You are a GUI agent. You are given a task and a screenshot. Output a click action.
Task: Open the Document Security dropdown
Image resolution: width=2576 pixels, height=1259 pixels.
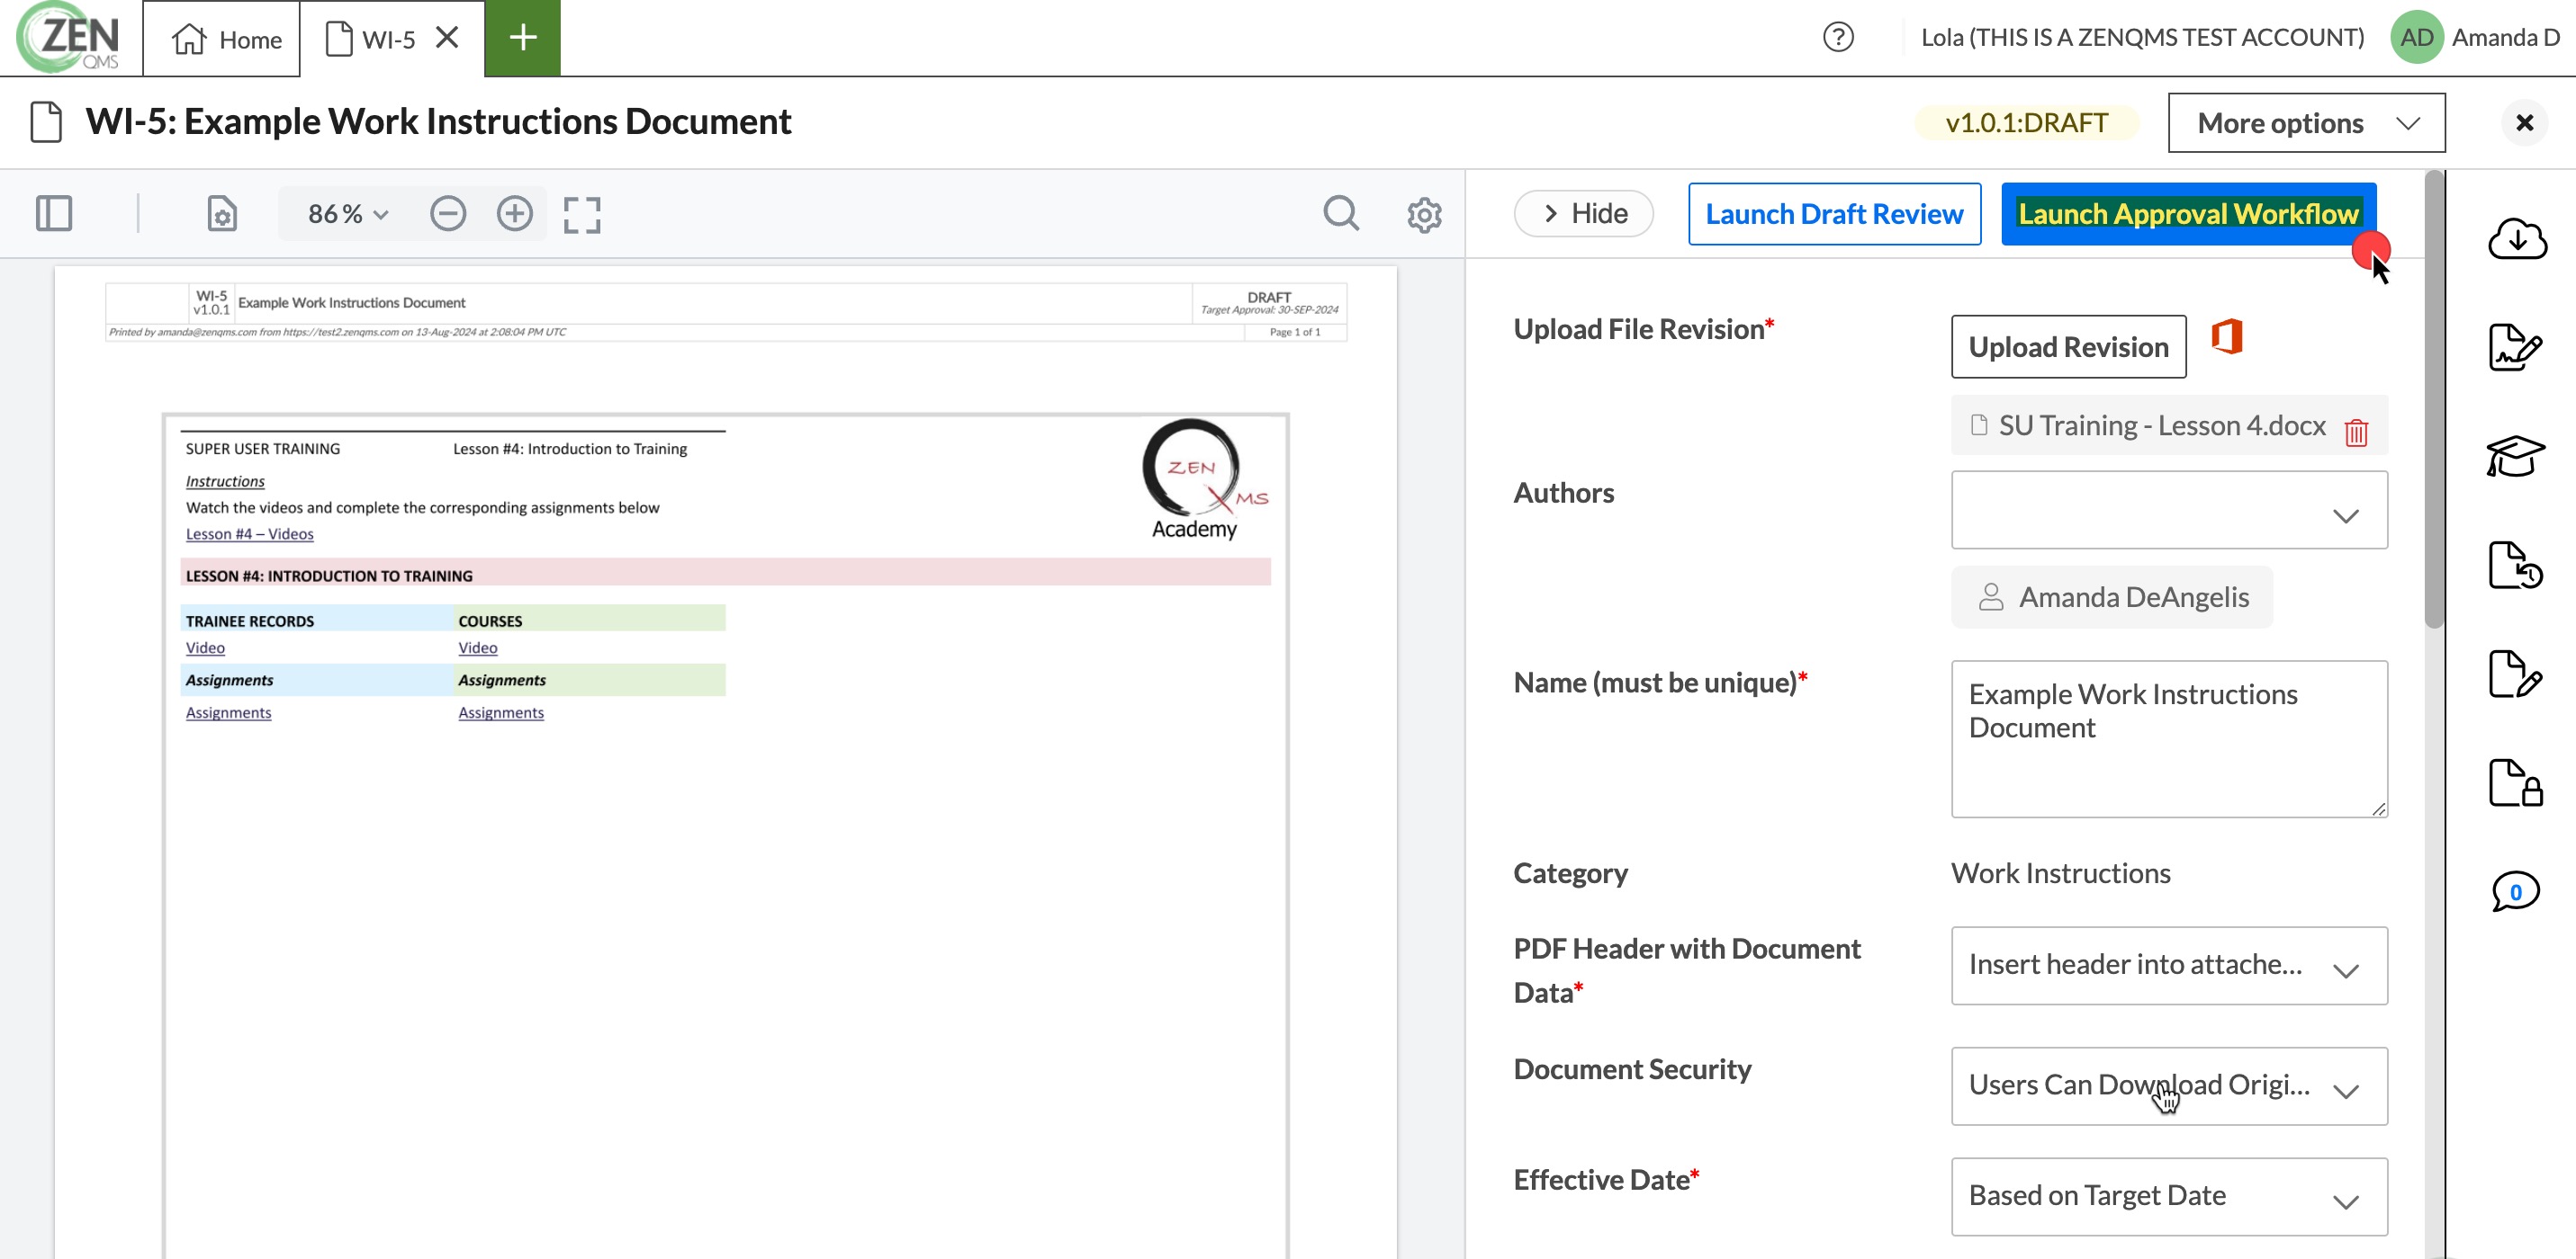coord(2169,1086)
